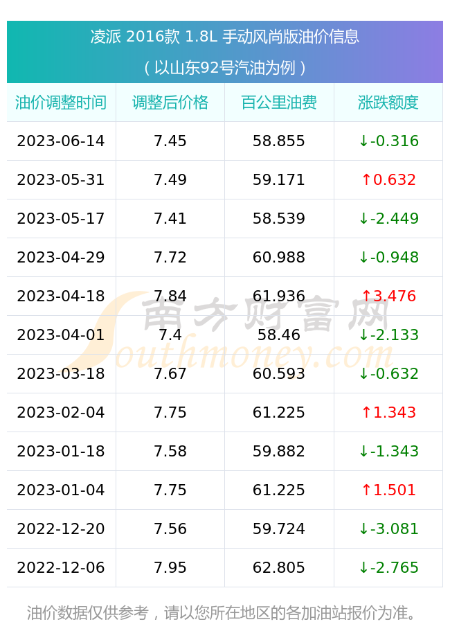Screen dimensions: 450x631
Task: Click the red up arrow 0.632
Action: (x=388, y=180)
